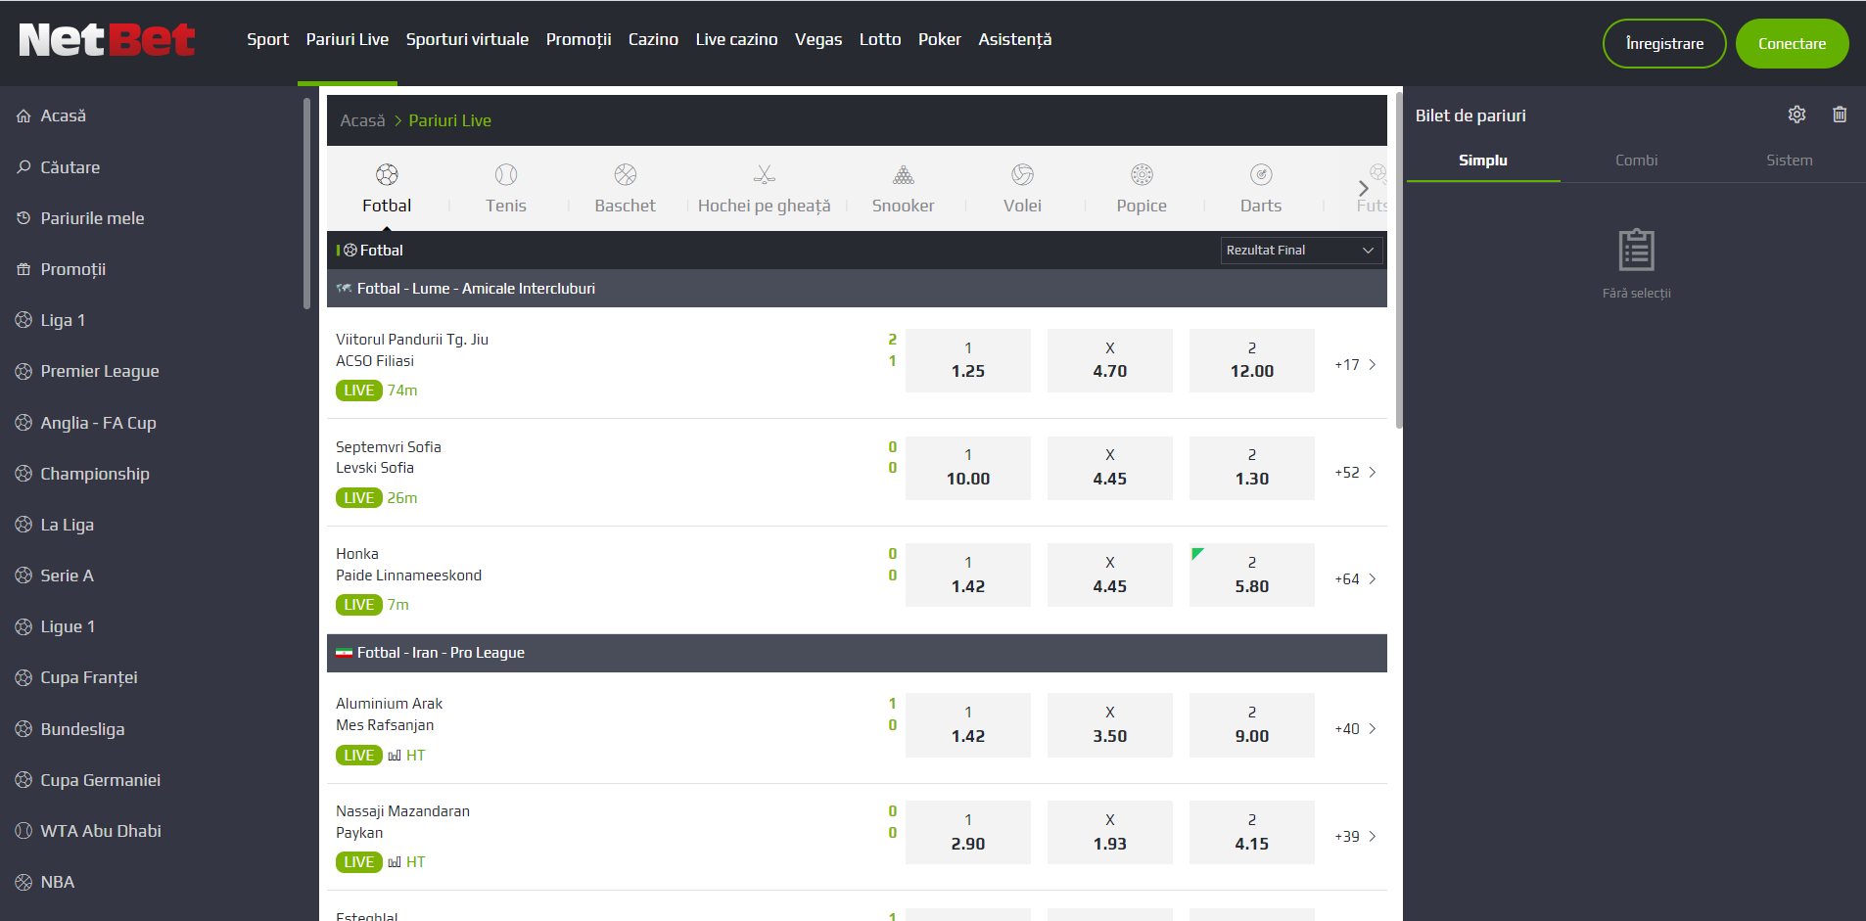Open the Vegas menu

click(818, 39)
